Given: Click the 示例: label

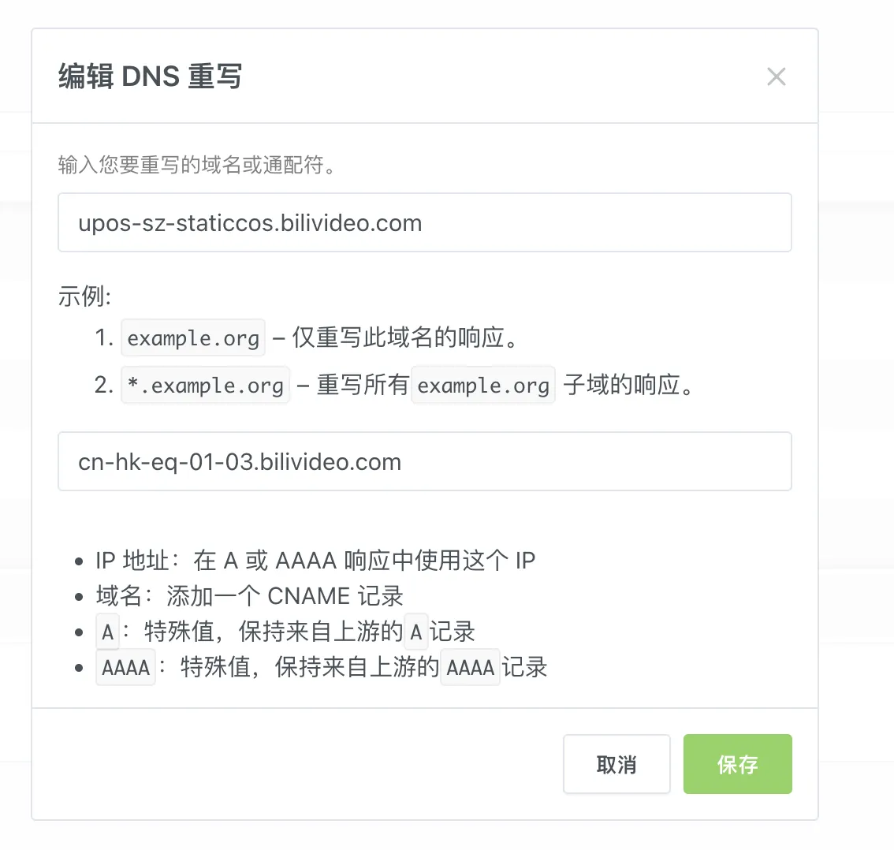Looking at the screenshot, I should click(85, 296).
